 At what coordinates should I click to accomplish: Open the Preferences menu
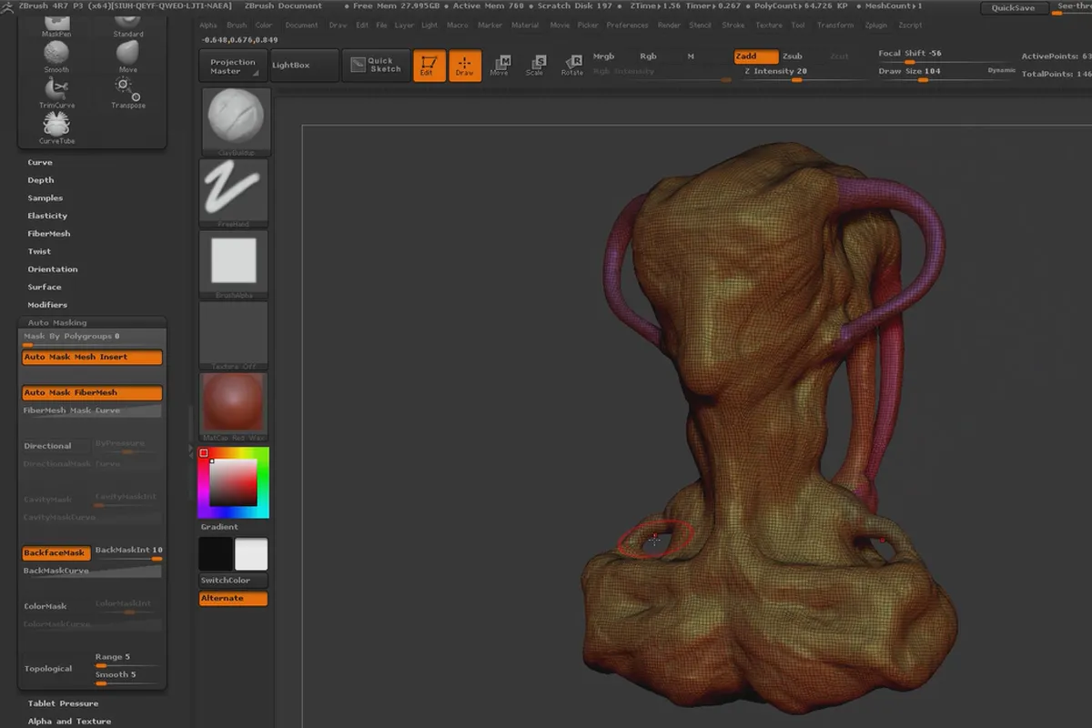pos(627,25)
